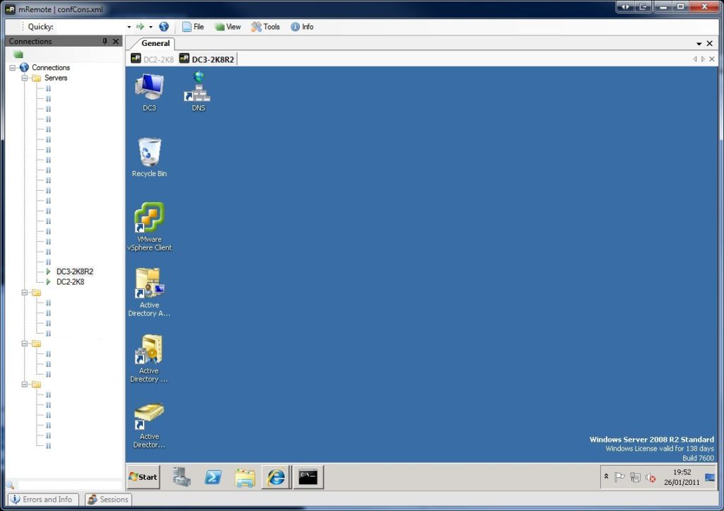
Task: Show hidden tray icons arrow
Action: click(606, 477)
